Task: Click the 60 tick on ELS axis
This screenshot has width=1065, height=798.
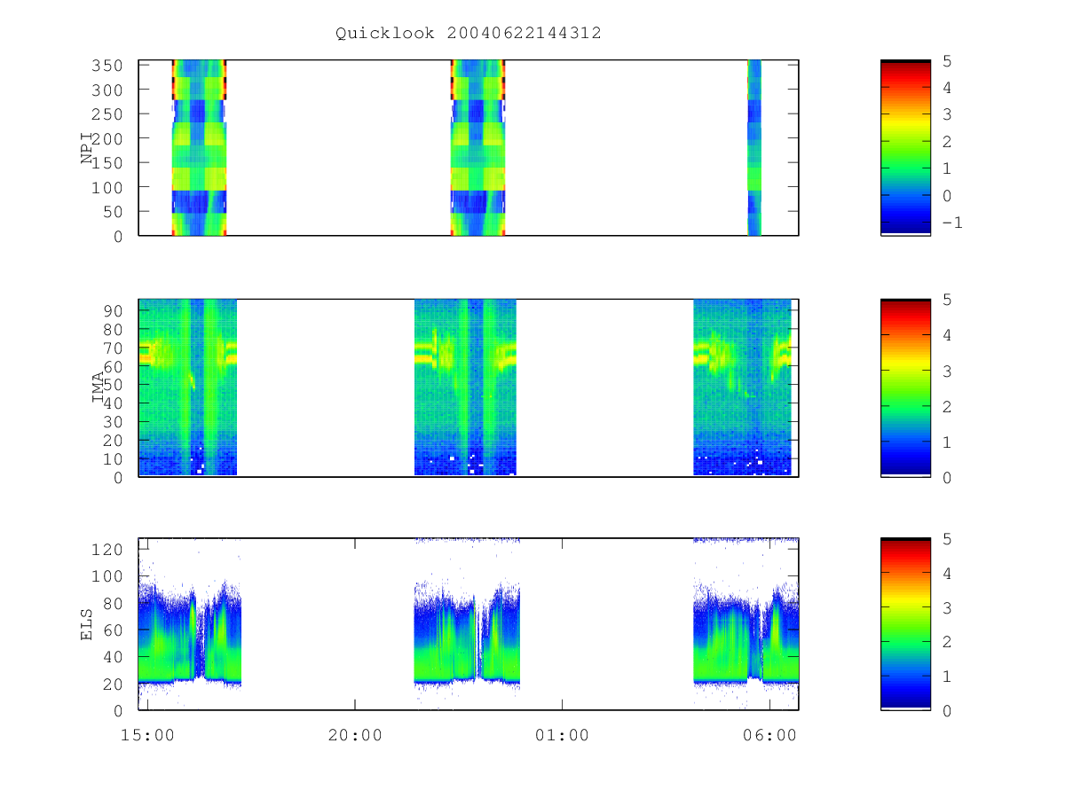Action: click(114, 630)
